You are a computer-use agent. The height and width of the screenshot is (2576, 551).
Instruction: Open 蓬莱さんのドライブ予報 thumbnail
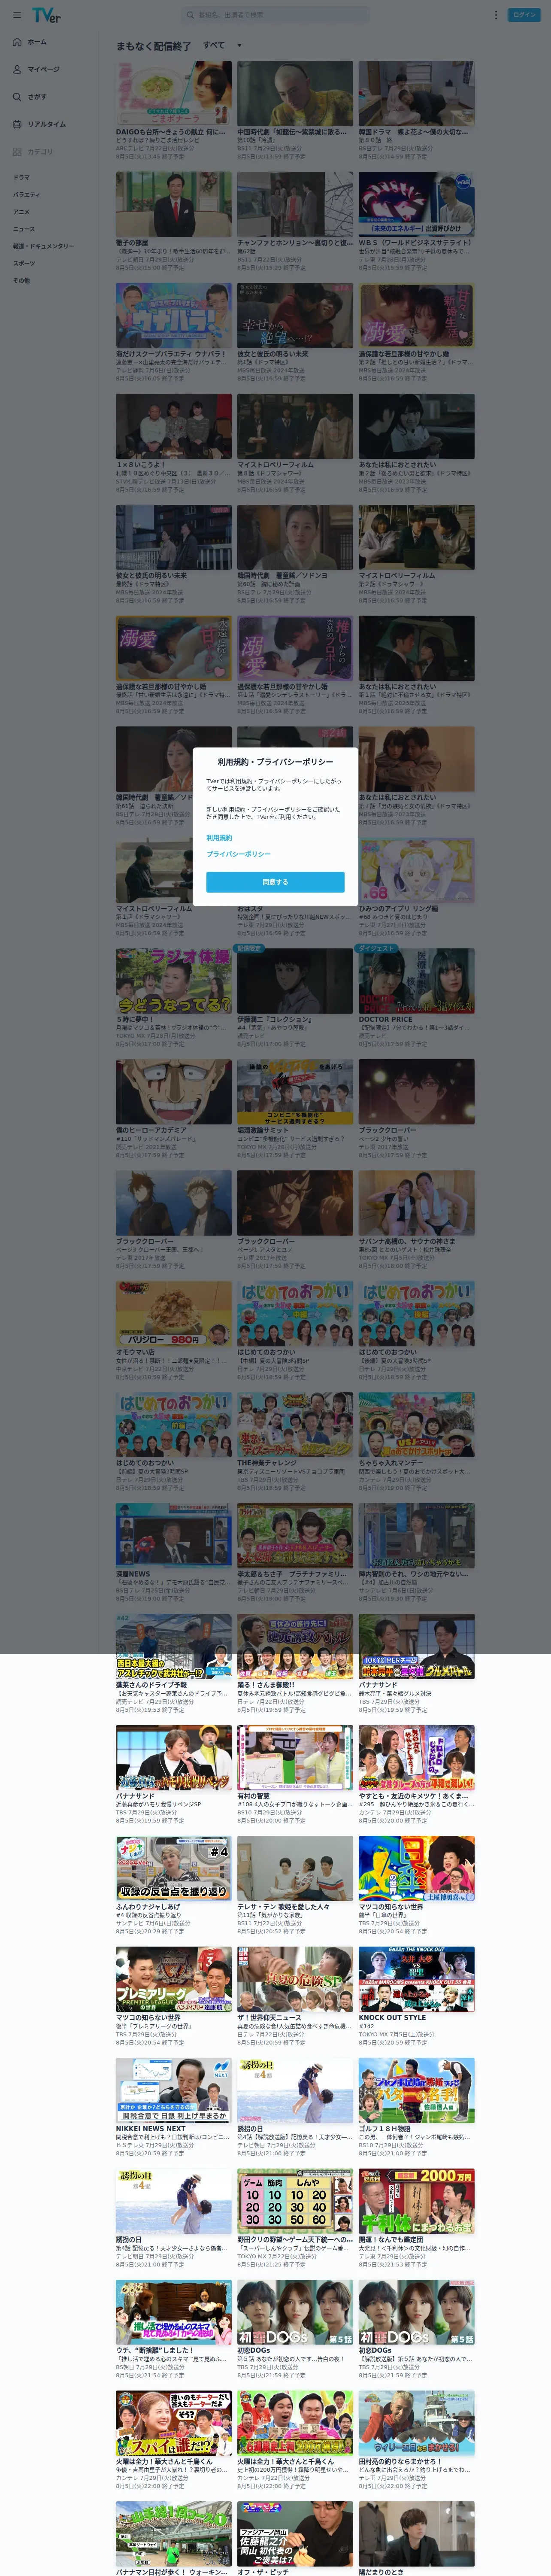174,1647
